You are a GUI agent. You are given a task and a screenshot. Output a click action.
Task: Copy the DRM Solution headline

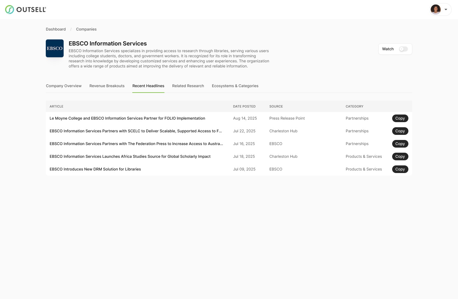click(400, 169)
